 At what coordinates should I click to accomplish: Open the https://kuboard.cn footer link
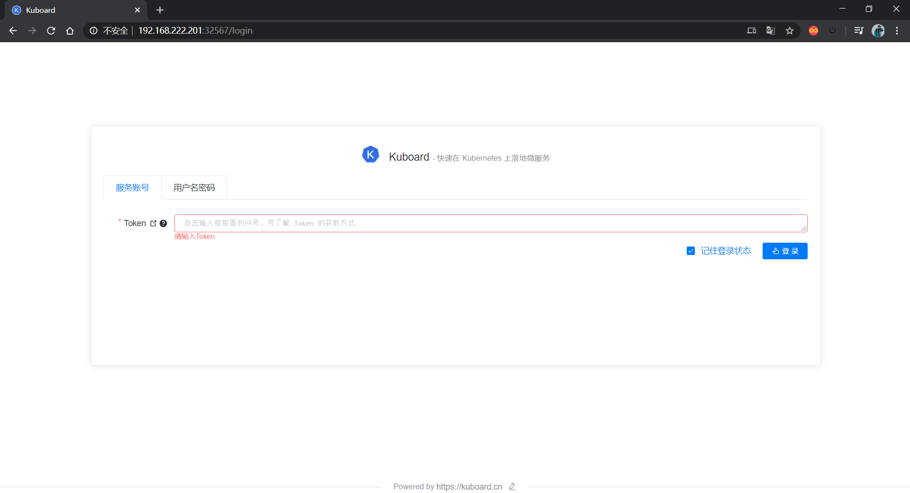pyautogui.click(x=469, y=487)
